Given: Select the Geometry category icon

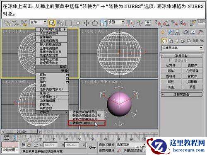Looking at the screenshot, I should pos(164,41).
